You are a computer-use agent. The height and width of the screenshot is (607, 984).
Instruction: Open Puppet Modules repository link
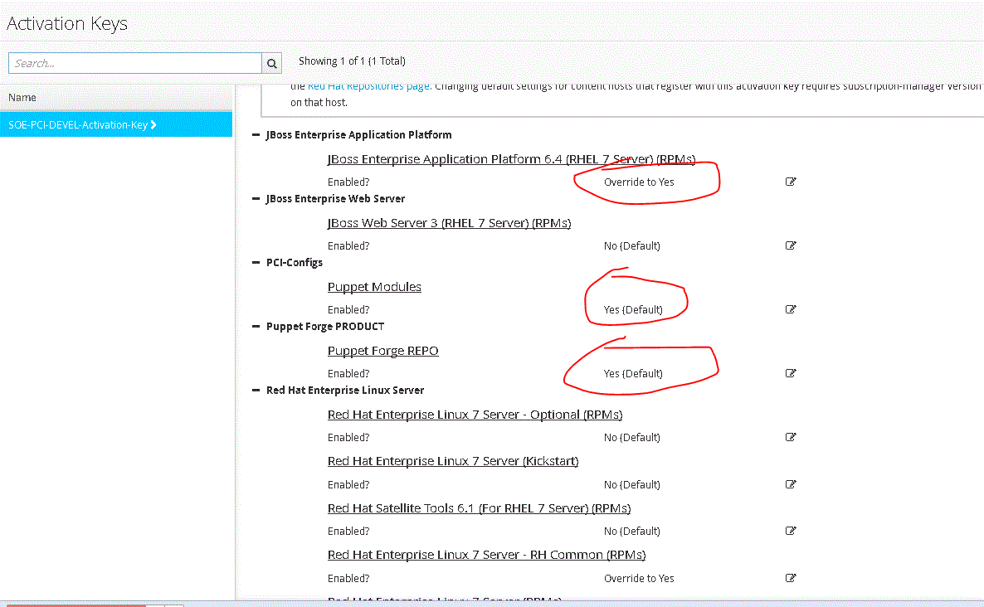[x=374, y=287]
